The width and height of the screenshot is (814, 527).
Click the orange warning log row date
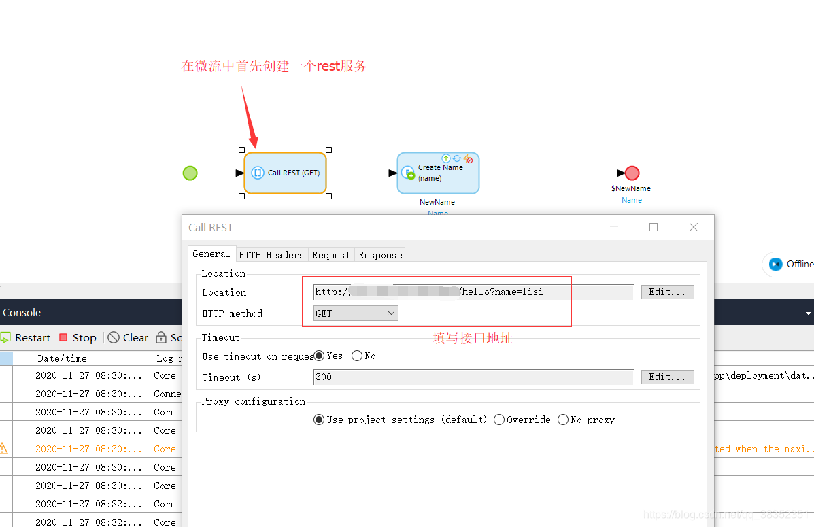(x=88, y=449)
